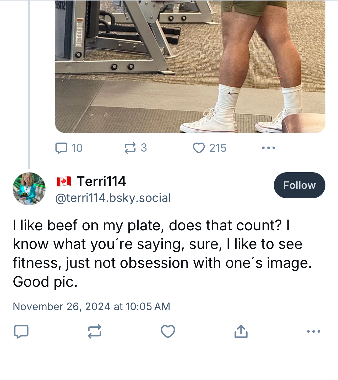Like the gym photo post

(x=199, y=148)
